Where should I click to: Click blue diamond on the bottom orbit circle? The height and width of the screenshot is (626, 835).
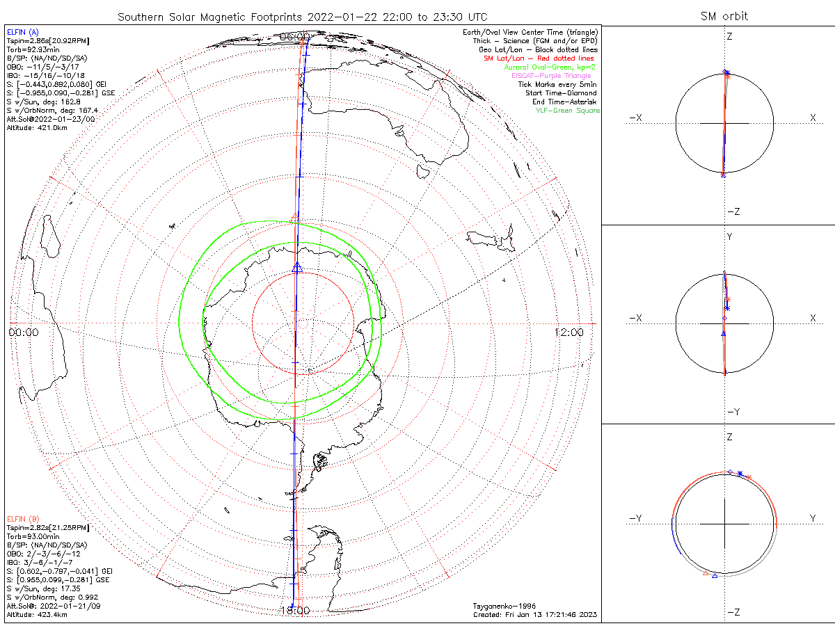730,472
